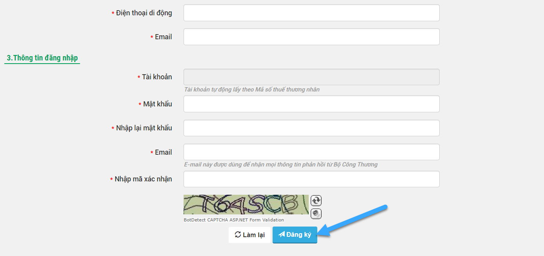Click the Điện thoại di động label

[144, 13]
